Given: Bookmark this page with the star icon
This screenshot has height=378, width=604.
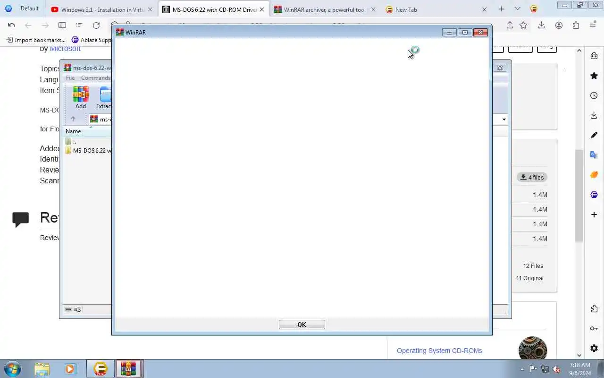Looking at the screenshot, I should (523, 25).
